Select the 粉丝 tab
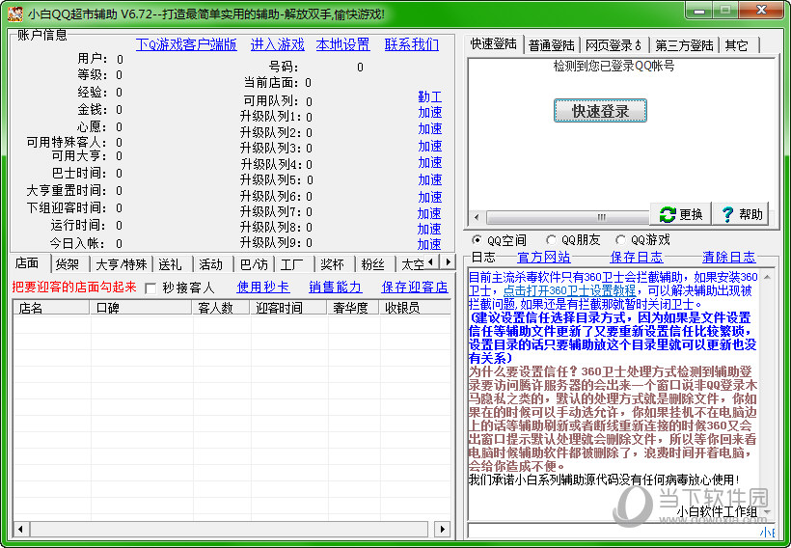791x548 pixels. [x=373, y=264]
